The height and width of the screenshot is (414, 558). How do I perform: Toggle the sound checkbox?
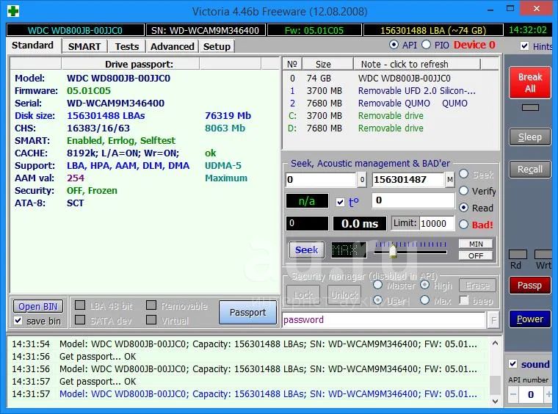coord(512,364)
